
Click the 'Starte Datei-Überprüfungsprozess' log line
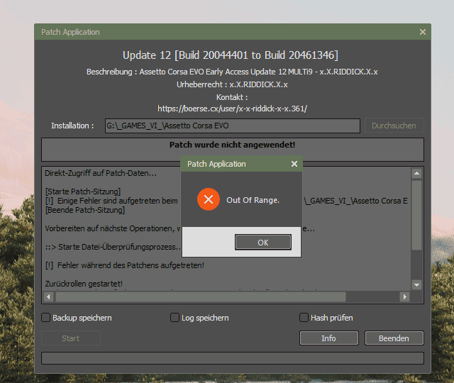click(x=113, y=247)
